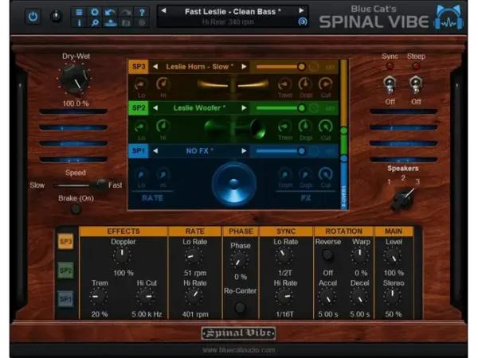
Task: Click the save preset icon in toolbar
Action: point(111,22)
